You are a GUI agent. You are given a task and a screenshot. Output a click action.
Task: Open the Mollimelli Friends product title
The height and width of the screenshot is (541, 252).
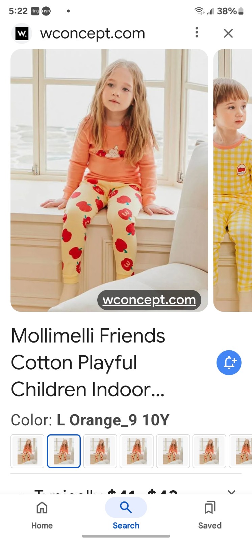click(88, 362)
